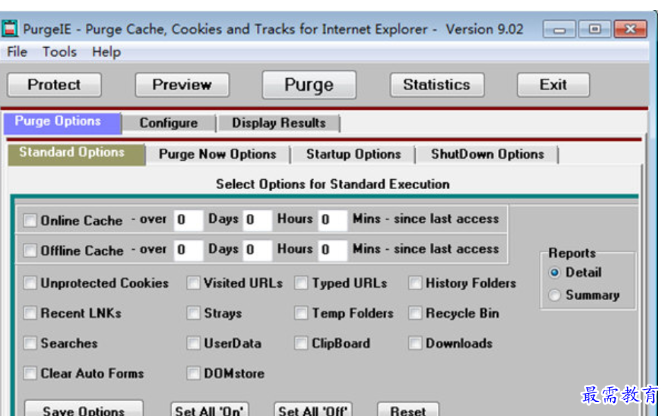
Task: Switch to the Configure tab
Action: coord(168,123)
